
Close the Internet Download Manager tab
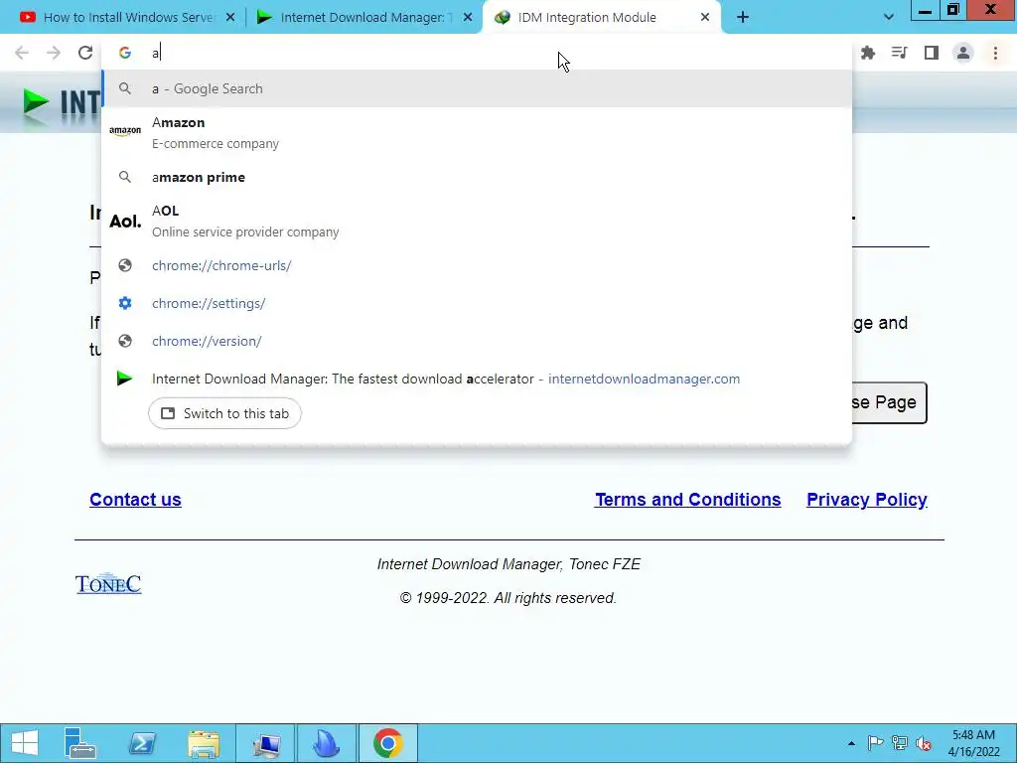(468, 18)
